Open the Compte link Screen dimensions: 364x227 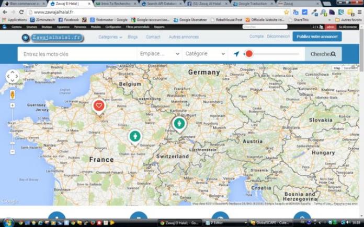(x=256, y=37)
